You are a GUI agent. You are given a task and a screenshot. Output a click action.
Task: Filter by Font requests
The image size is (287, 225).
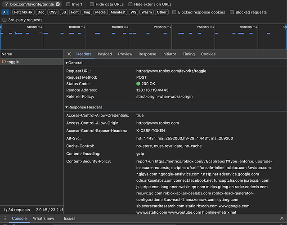(x=75, y=12)
